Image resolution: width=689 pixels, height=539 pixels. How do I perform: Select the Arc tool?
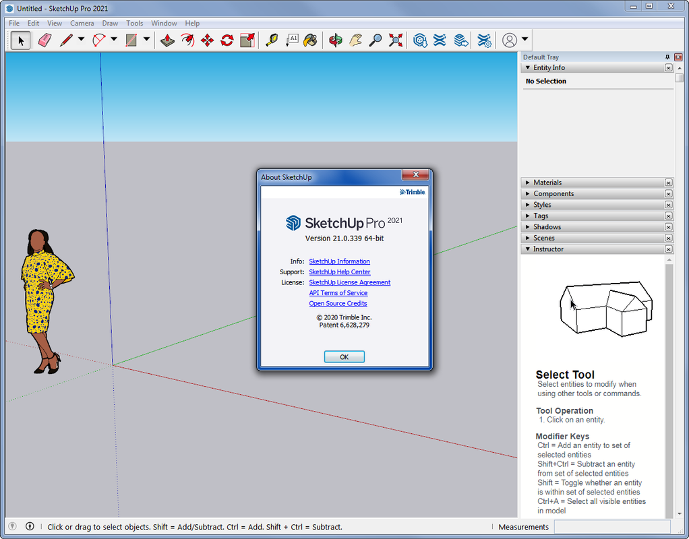click(x=99, y=40)
